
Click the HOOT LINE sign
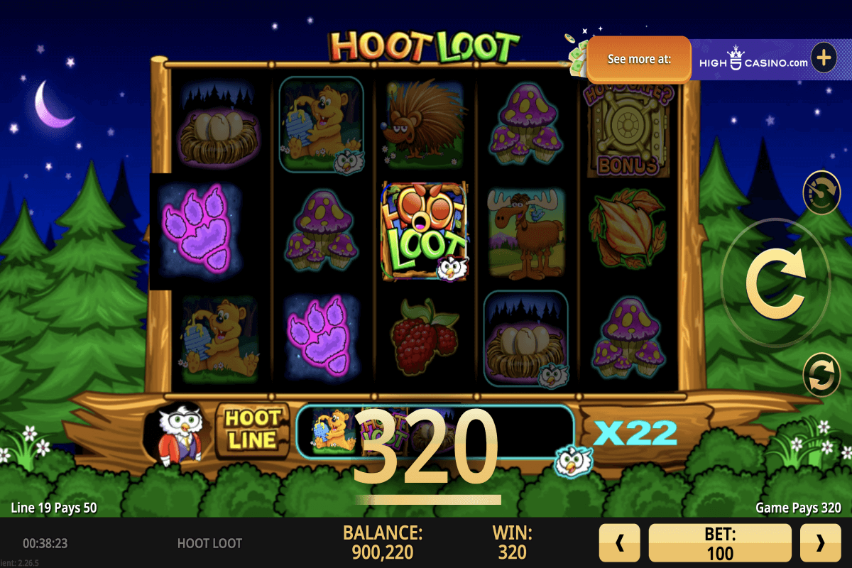coord(251,430)
